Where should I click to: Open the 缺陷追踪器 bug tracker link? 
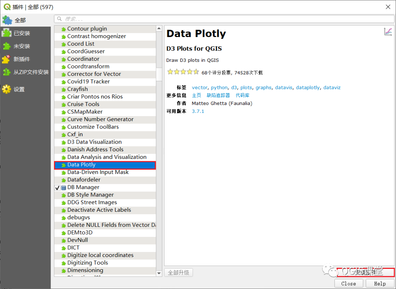click(x=218, y=95)
